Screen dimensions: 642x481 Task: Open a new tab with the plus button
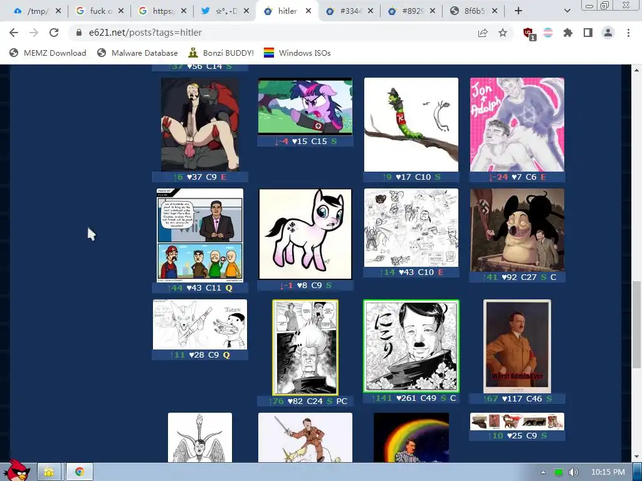(x=518, y=11)
